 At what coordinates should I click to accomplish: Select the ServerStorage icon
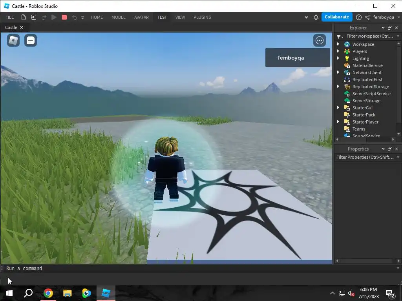[x=347, y=101]
